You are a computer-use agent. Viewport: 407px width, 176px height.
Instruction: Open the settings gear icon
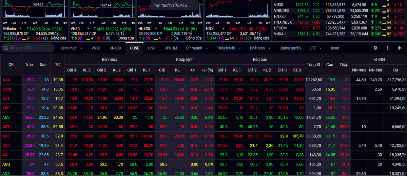pos(375,48)
